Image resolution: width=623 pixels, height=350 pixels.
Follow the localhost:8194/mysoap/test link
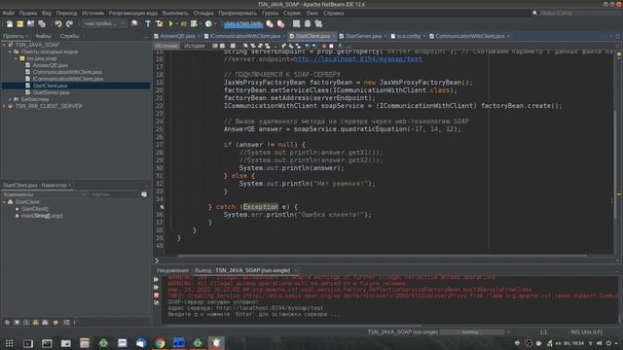pos(357,59)
